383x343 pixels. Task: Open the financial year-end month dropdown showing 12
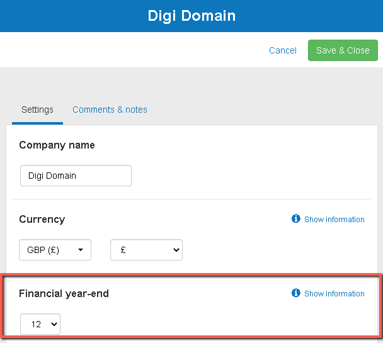[x=40, y=324]
